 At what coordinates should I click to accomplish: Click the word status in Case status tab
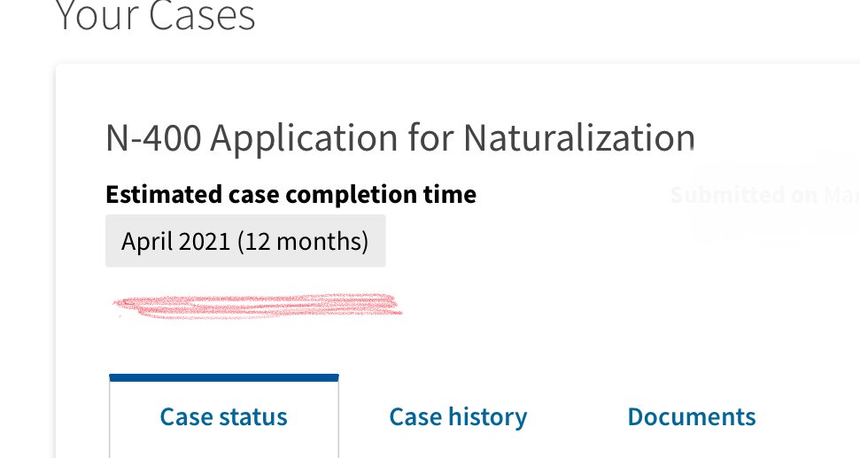[x=252, y=417]
